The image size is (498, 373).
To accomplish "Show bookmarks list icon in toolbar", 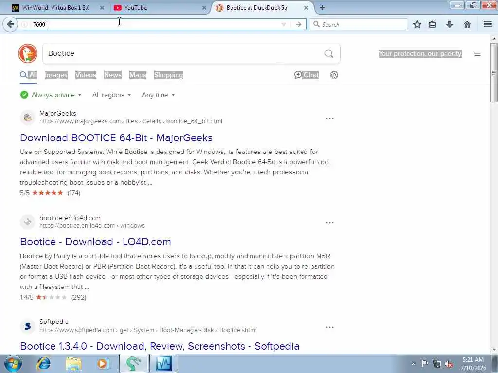I will (432, 24).
